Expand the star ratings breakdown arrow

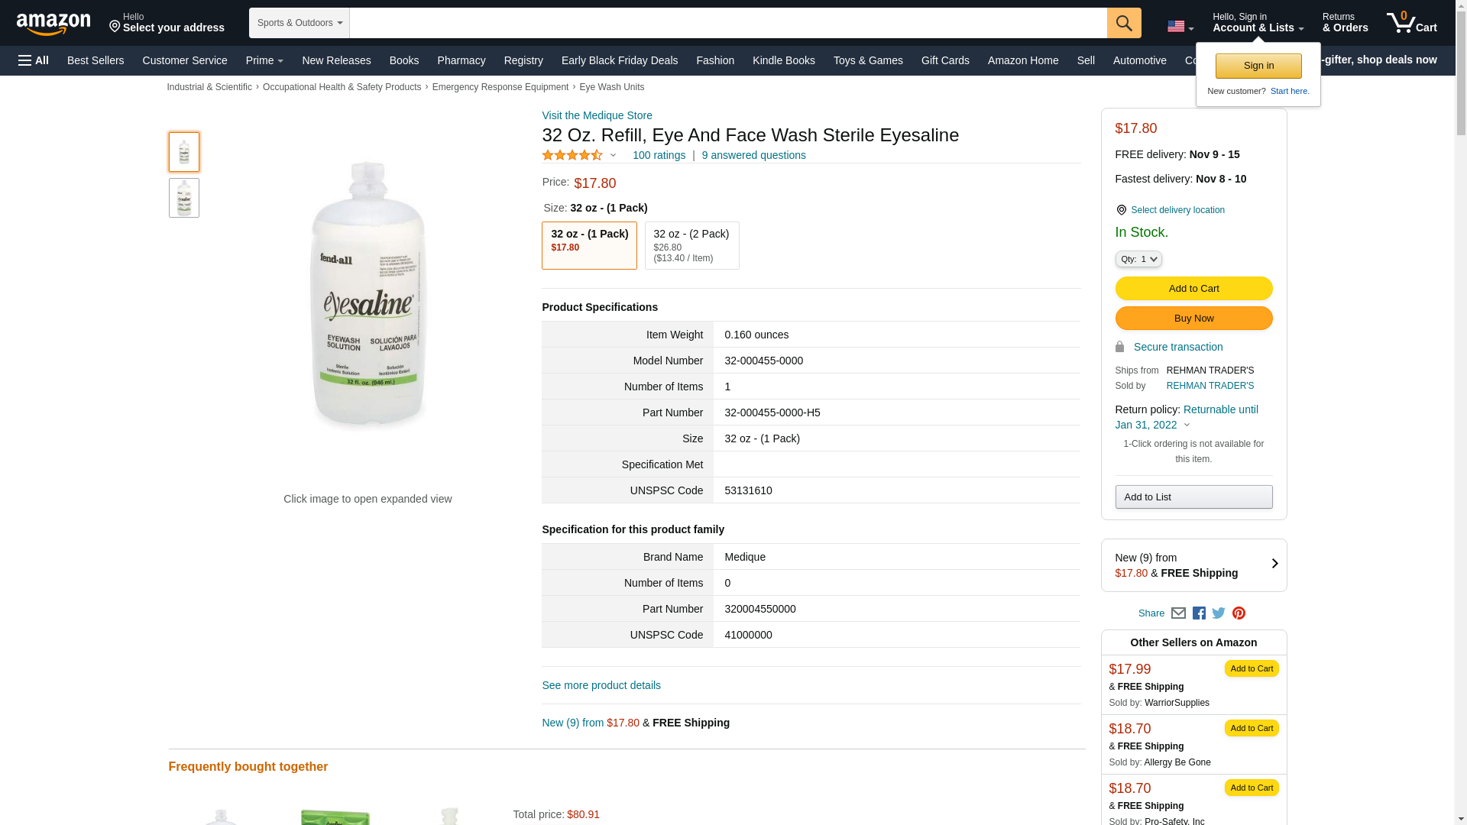pos(613,156)
